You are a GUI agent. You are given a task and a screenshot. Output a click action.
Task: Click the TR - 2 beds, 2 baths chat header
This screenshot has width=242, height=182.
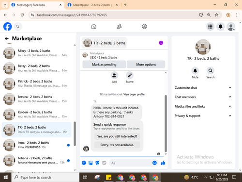point(104,43)
